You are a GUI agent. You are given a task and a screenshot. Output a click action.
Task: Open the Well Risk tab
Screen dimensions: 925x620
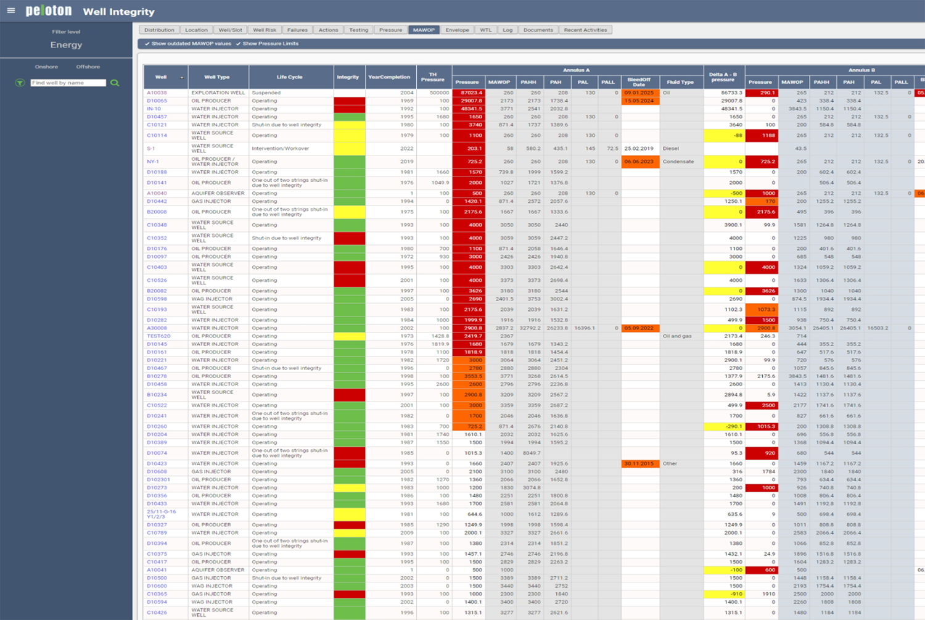(x=265, y=30)
